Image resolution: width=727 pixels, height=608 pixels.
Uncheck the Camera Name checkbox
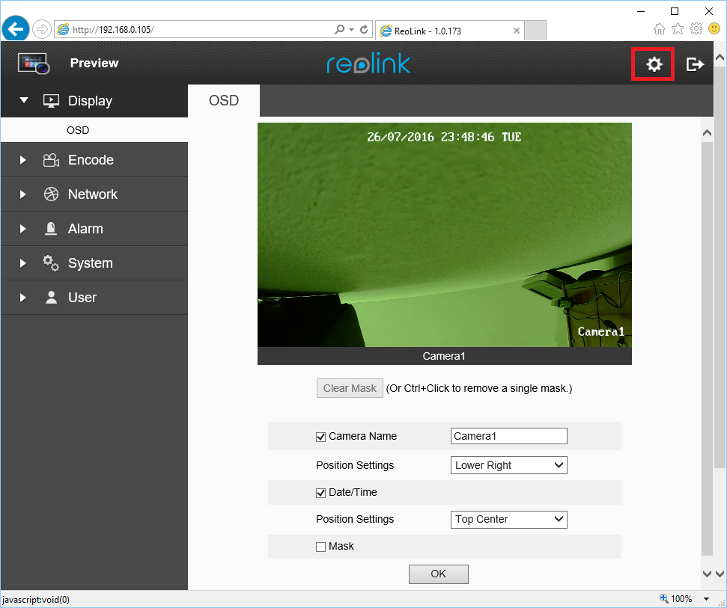[321, 437]
